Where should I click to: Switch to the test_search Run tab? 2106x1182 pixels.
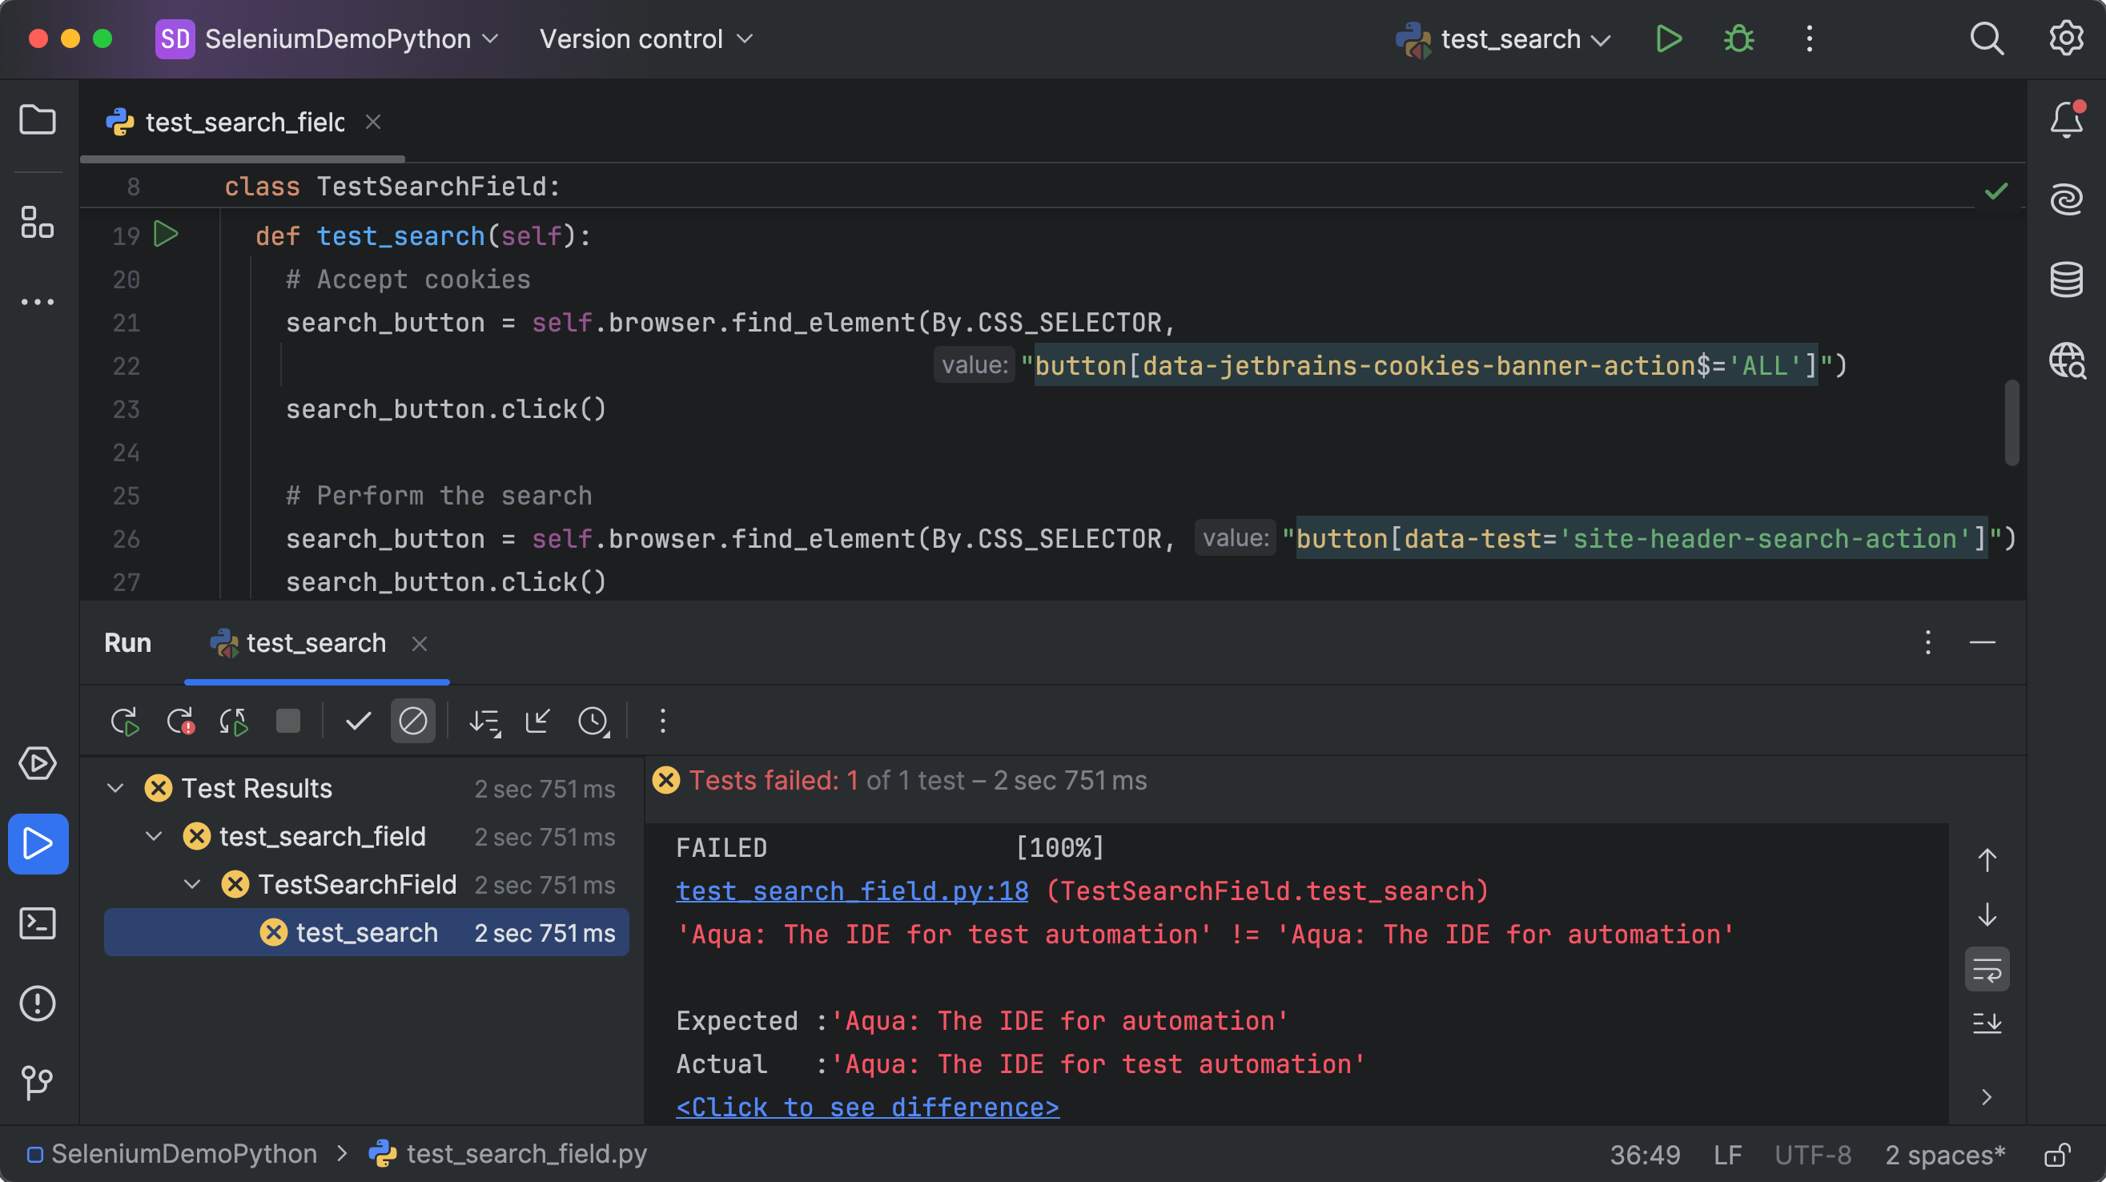coord(316,642)
